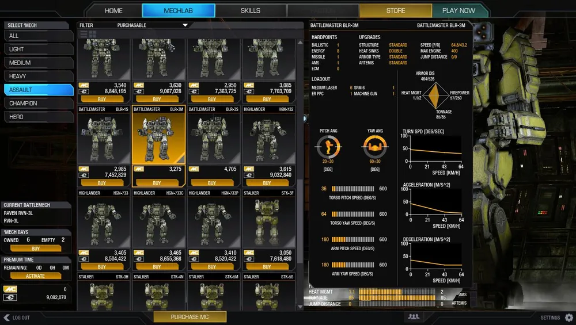The height and width of the screenshot is (325, 576).
Task: Click the Max Engine 400 value
Action: [454, 51]
